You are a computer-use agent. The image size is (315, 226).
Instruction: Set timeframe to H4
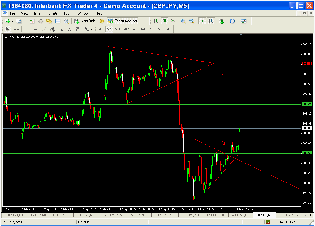click(143, 29)
